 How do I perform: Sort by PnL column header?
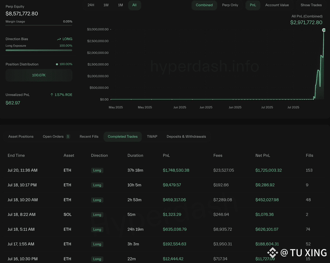point(166,155)
